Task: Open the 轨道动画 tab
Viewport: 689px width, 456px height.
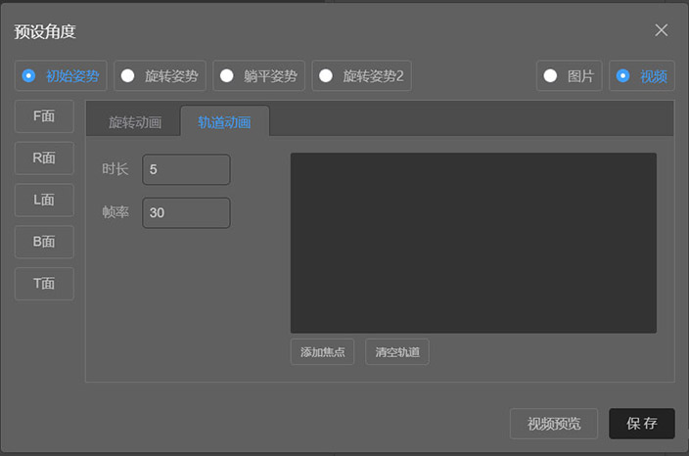Action: [x=224, y=123]
